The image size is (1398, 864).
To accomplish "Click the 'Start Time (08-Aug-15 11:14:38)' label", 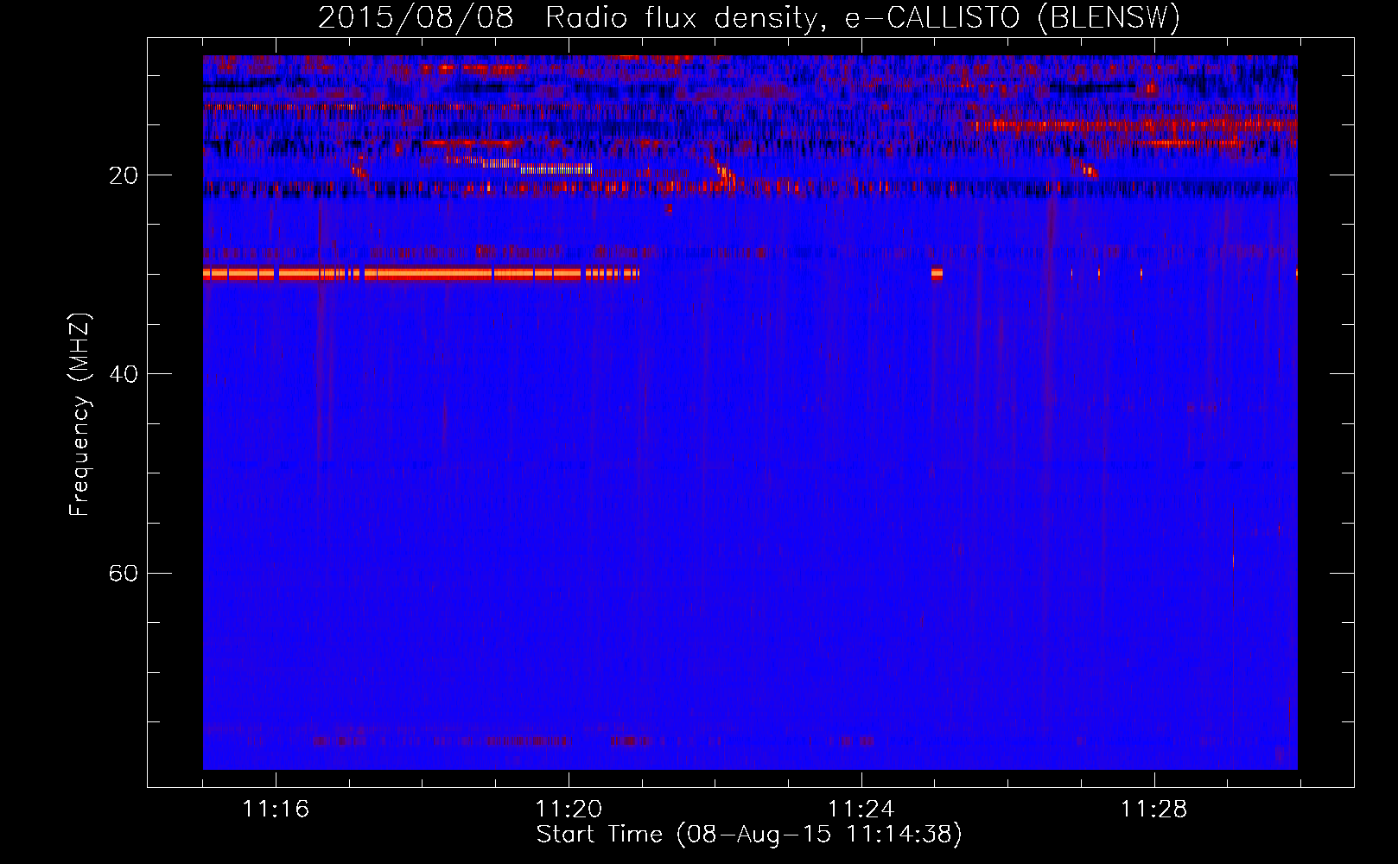I will 749,835.
